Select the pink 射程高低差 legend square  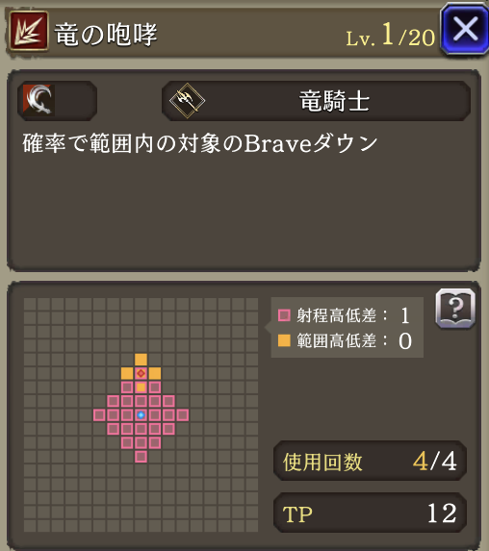pyautogui.click(x=284, y=315)
